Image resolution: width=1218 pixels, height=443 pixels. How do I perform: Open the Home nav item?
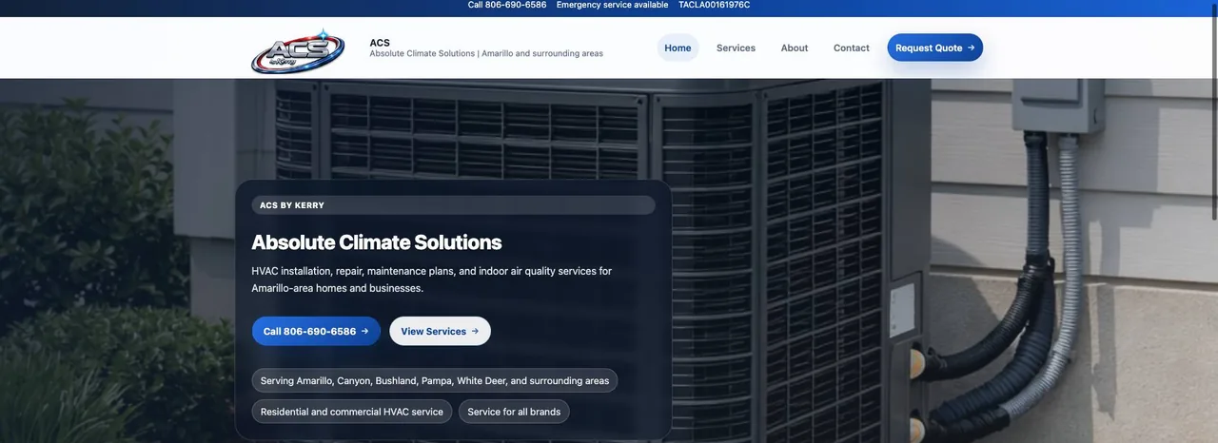[678, 48]
